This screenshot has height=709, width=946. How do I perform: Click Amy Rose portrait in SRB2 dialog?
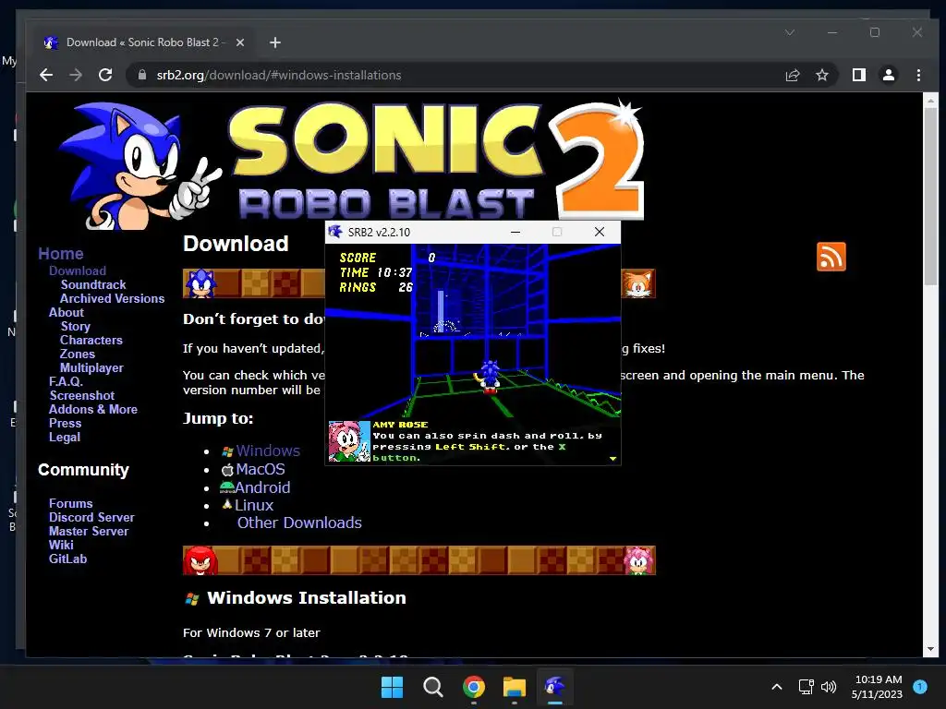point(348,442)
